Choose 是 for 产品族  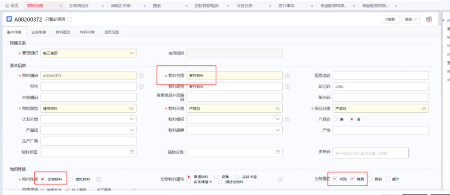[x=335, y=119]
